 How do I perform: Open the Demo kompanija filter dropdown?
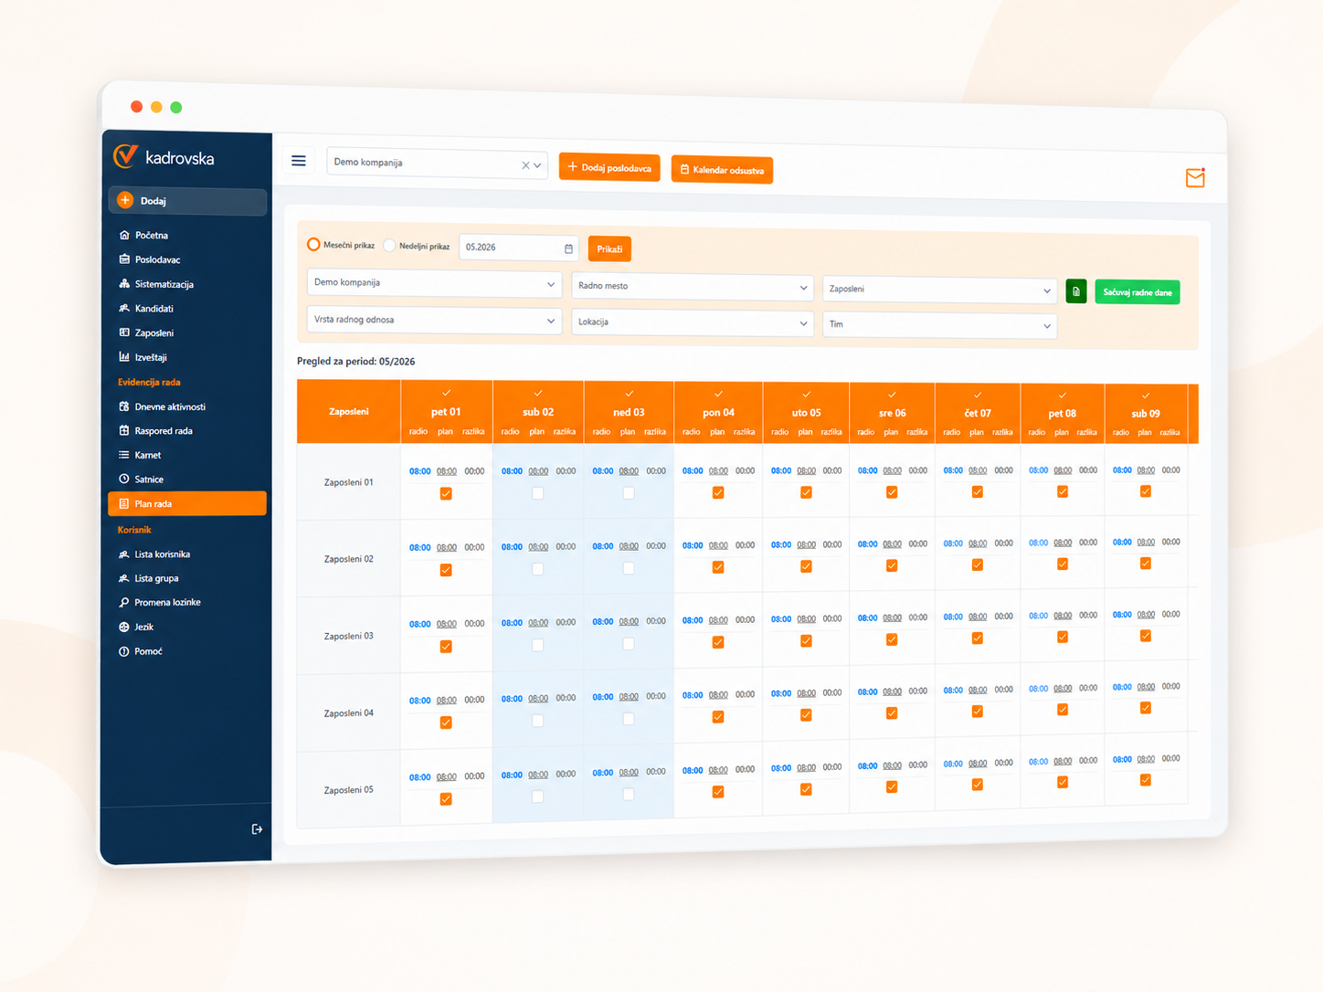click(x=434, y=283)
